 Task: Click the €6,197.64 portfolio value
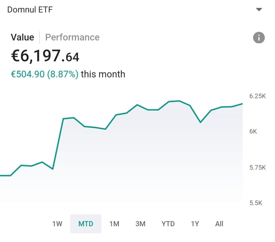[45, 56]
